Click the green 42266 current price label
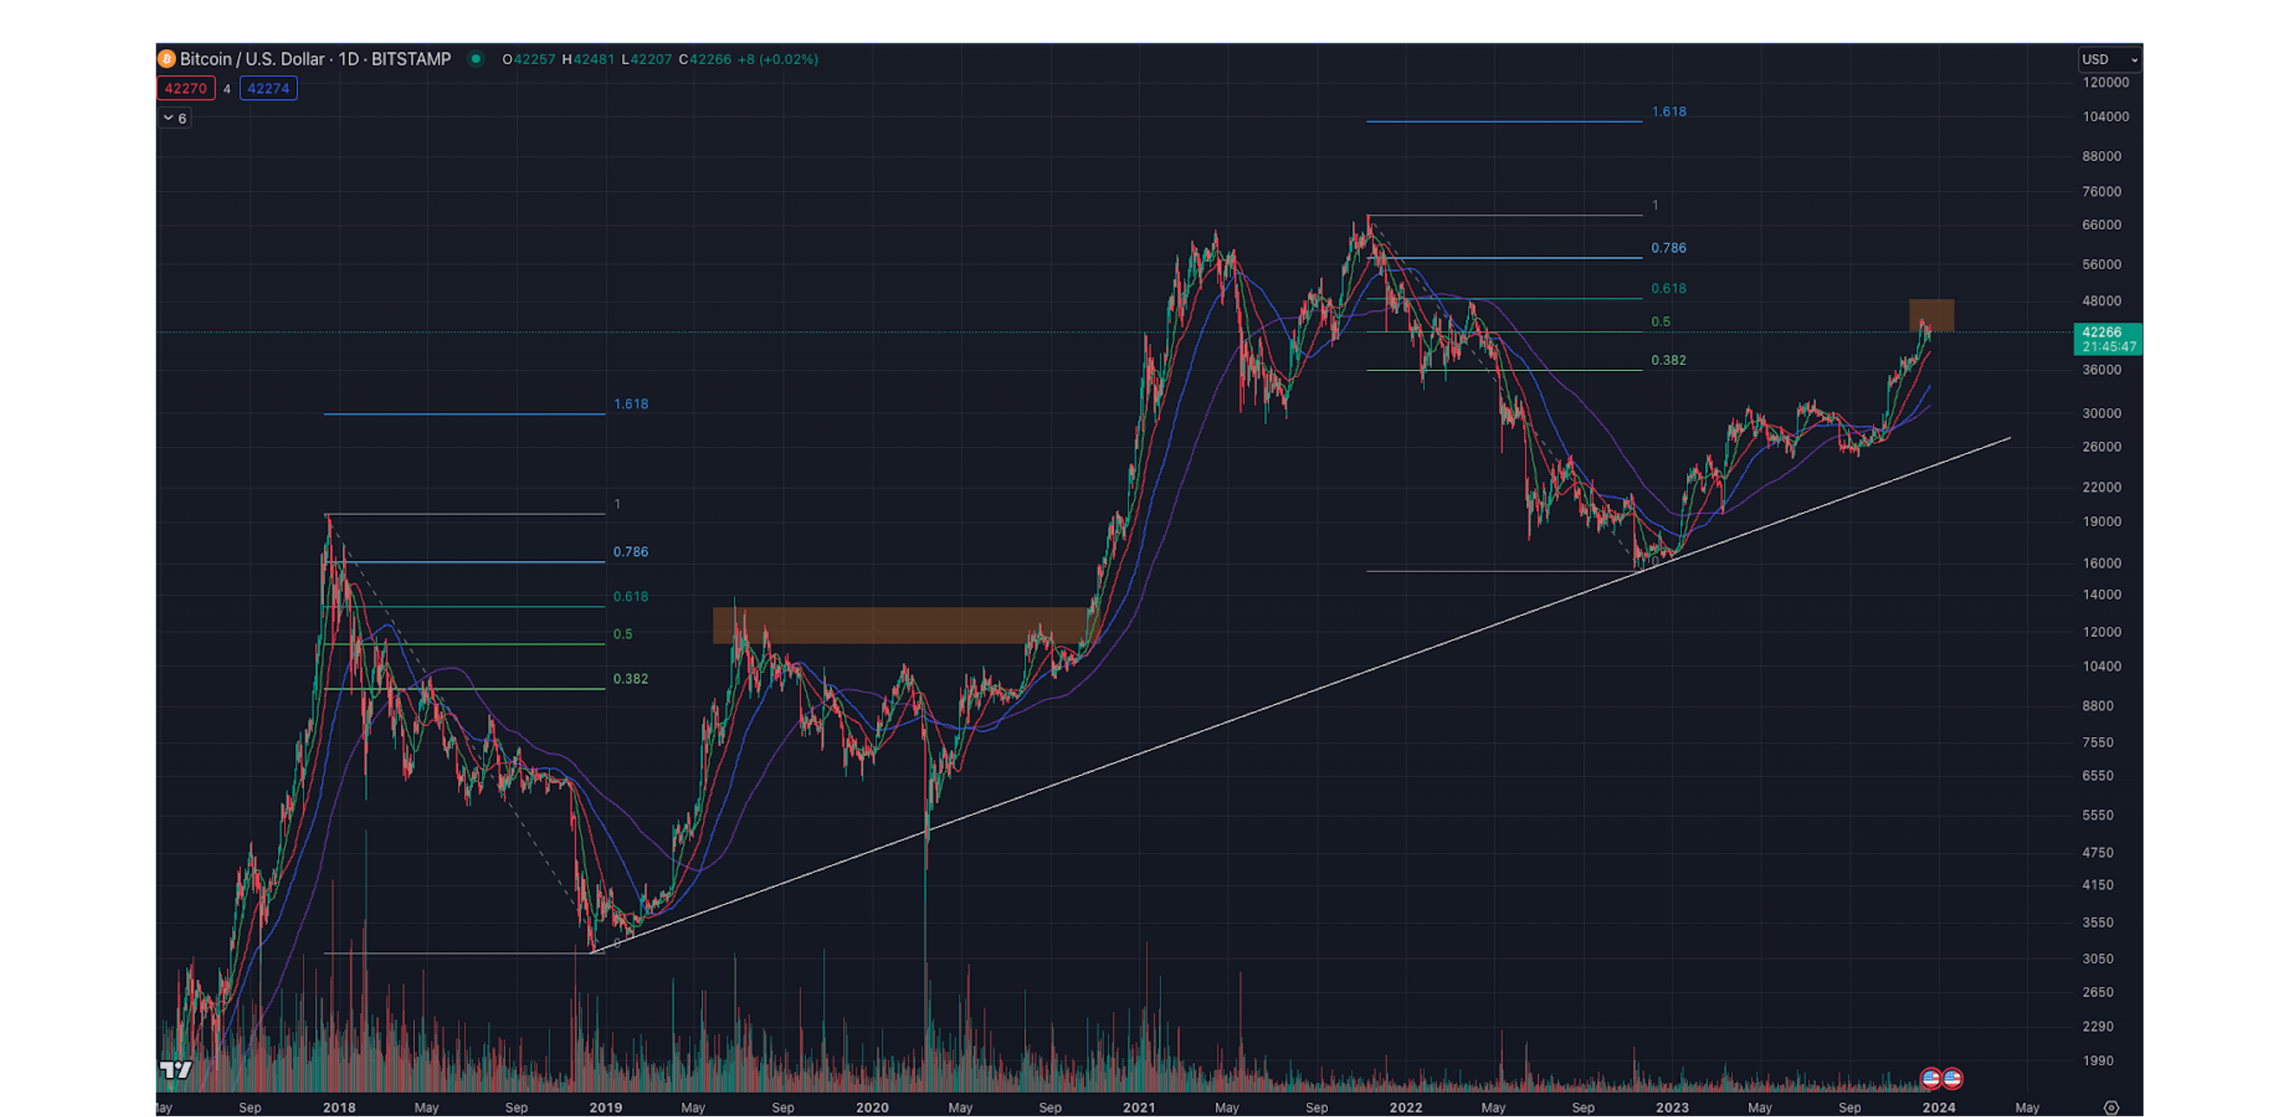This screenshot has height=1117, width=2296. click(x=2107, y=338)
